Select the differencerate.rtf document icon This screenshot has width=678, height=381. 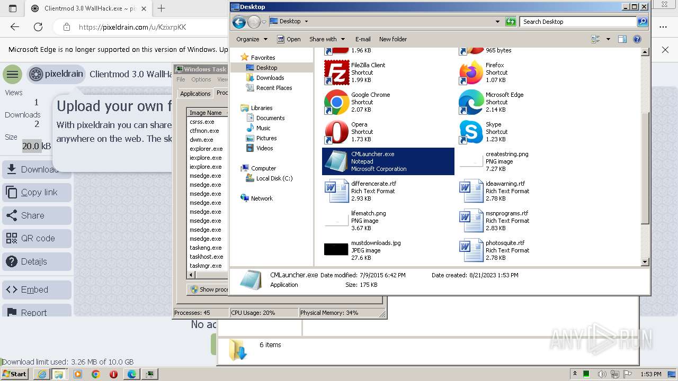(x=336, y=191)
